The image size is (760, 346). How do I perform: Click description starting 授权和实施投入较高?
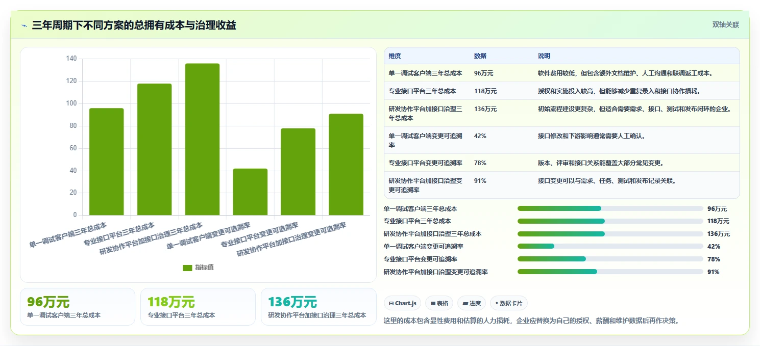click(x=619, y=91)
